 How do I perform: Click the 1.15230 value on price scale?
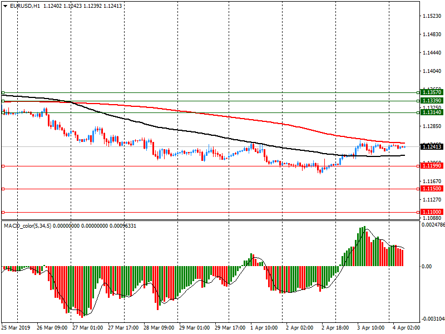click(x=431, y=16)
